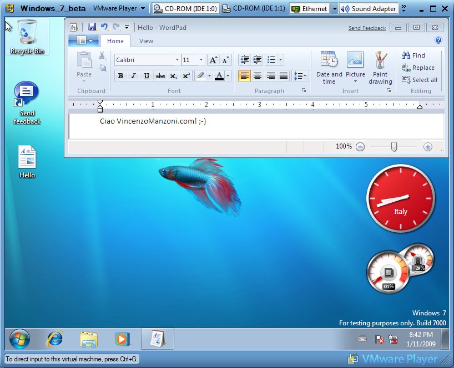Undo the last action in WordPad
The image size is (454, 368).
coord(104,27)
